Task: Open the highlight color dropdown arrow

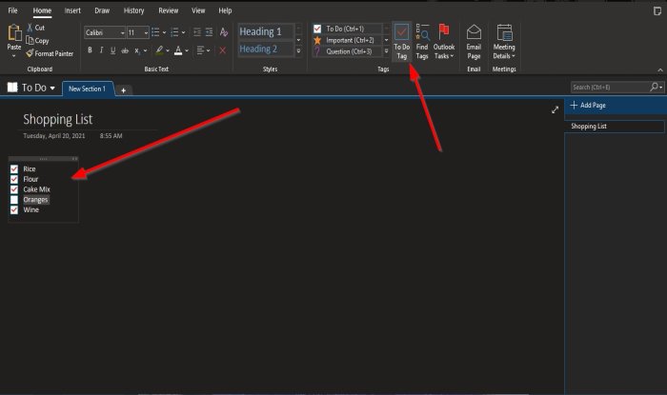Action: (x=168, y=50)
